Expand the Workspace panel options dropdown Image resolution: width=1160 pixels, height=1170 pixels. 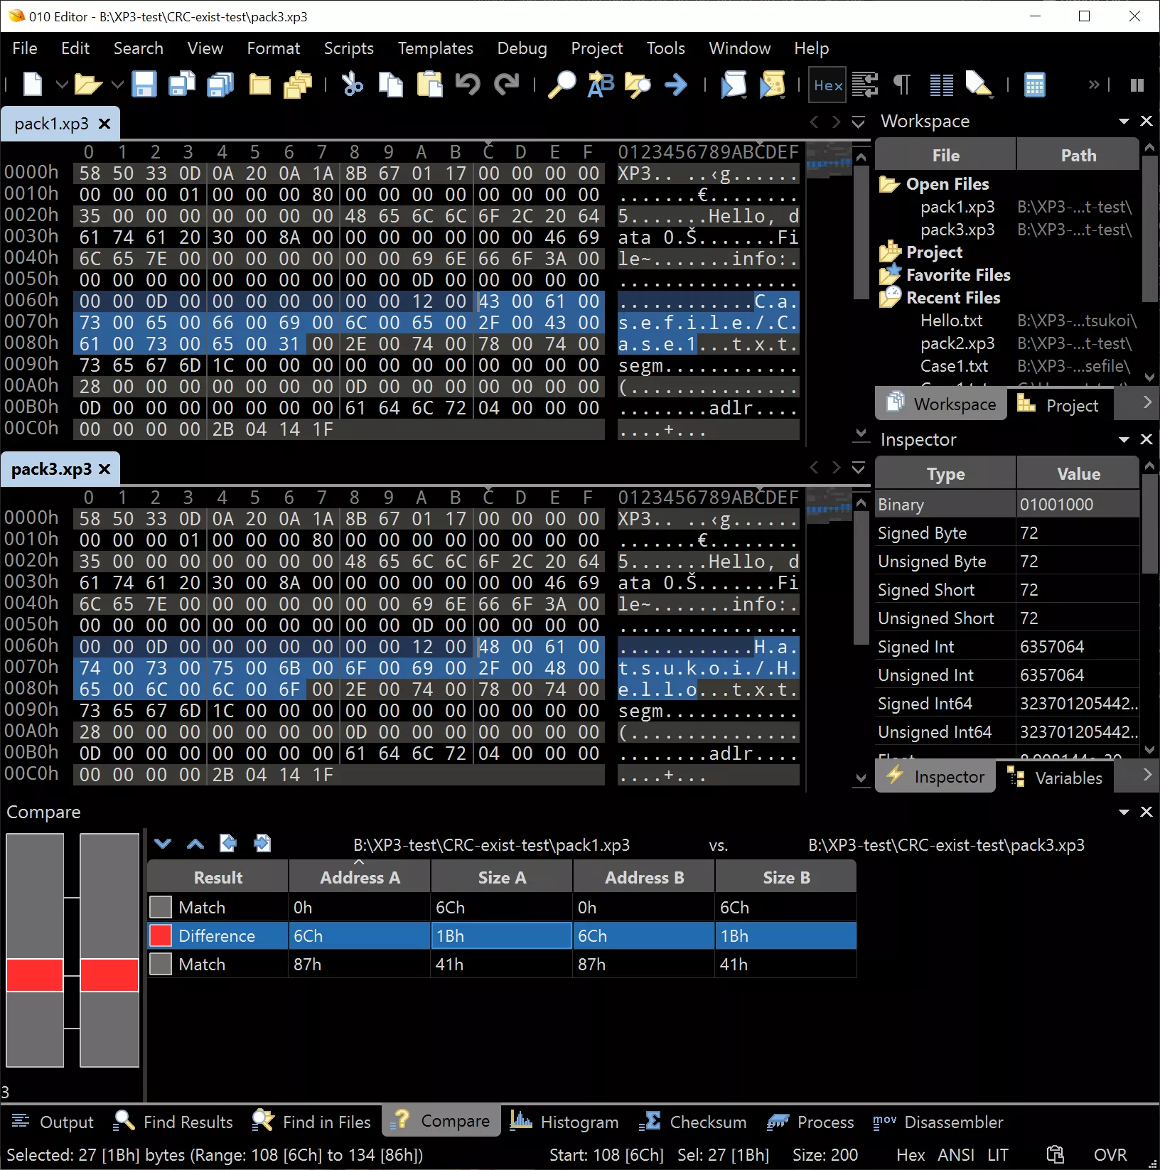click(x=1124, y=122)
